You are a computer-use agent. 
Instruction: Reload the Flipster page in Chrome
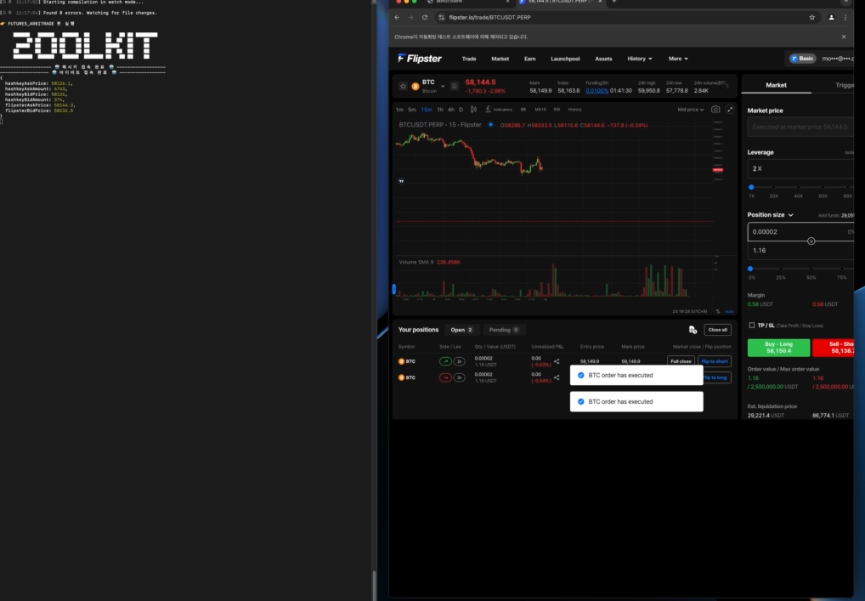tap(425, 17)
